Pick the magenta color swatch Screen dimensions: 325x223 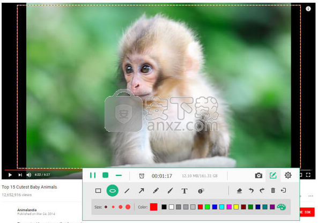(x=229, y=207)
